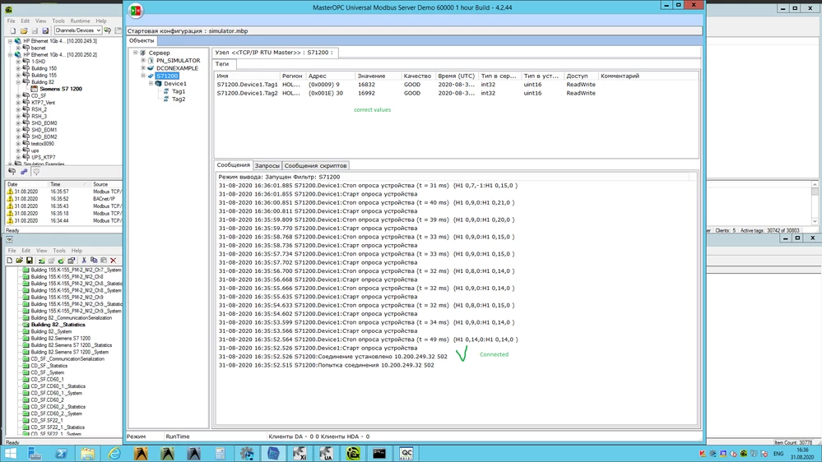
Task: Click the 16:35:57 Modbus TCP log entry
Action: 64,192
